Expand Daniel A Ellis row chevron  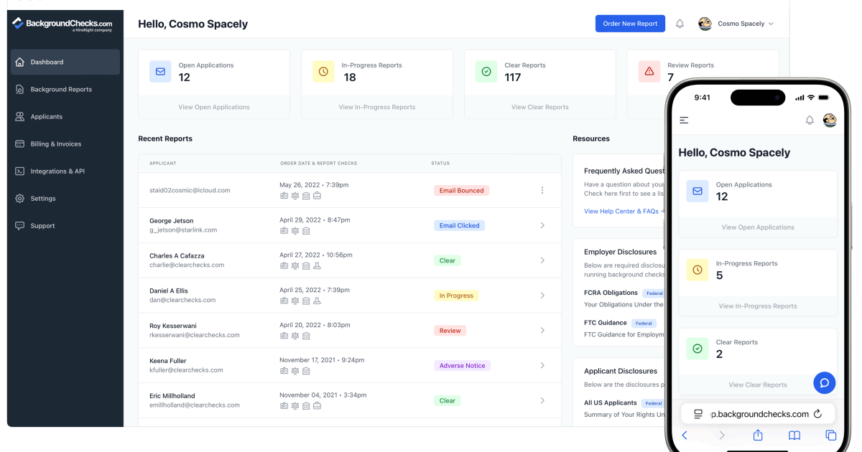pyautogui.click(x=542, y=296)
